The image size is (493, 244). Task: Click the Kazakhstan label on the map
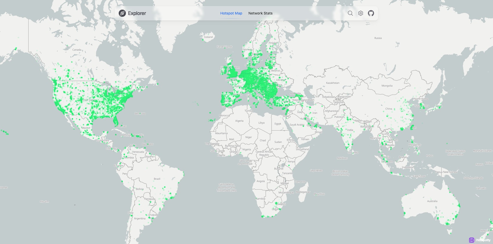333,83
